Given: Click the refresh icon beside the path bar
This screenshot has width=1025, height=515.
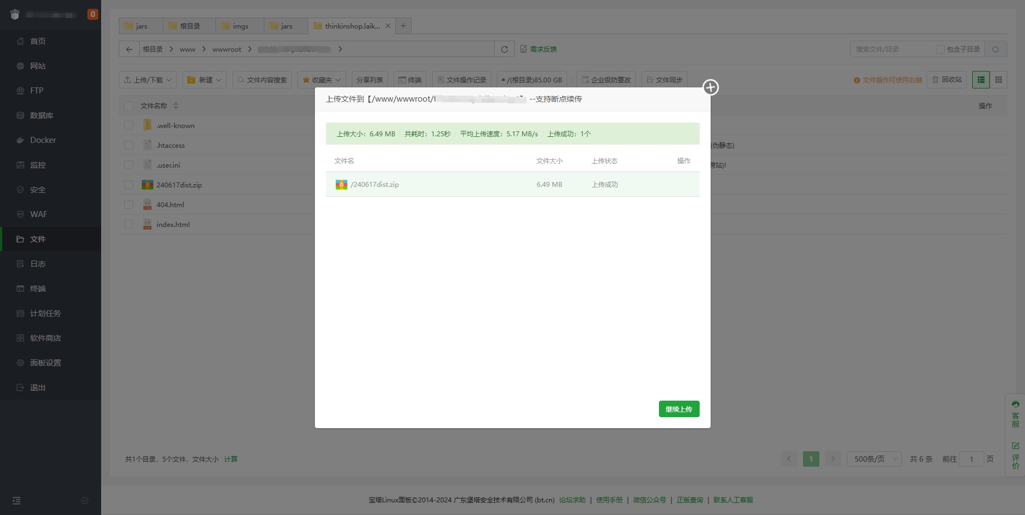Looking at the screenshot, I should [504, 49].
